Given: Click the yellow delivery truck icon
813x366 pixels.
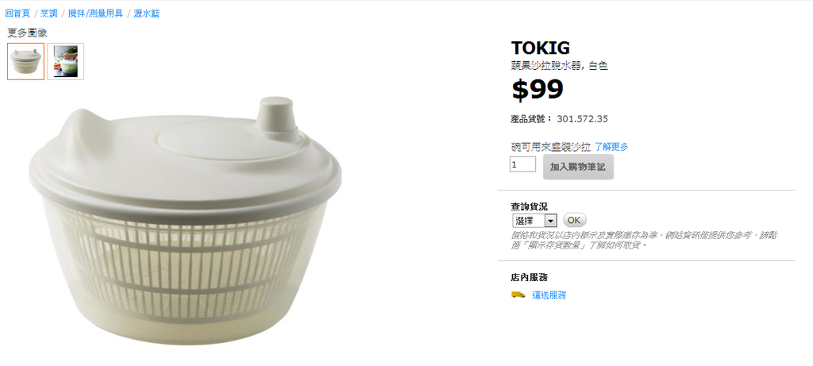Looking at the screenshot, I should (518, 295).
